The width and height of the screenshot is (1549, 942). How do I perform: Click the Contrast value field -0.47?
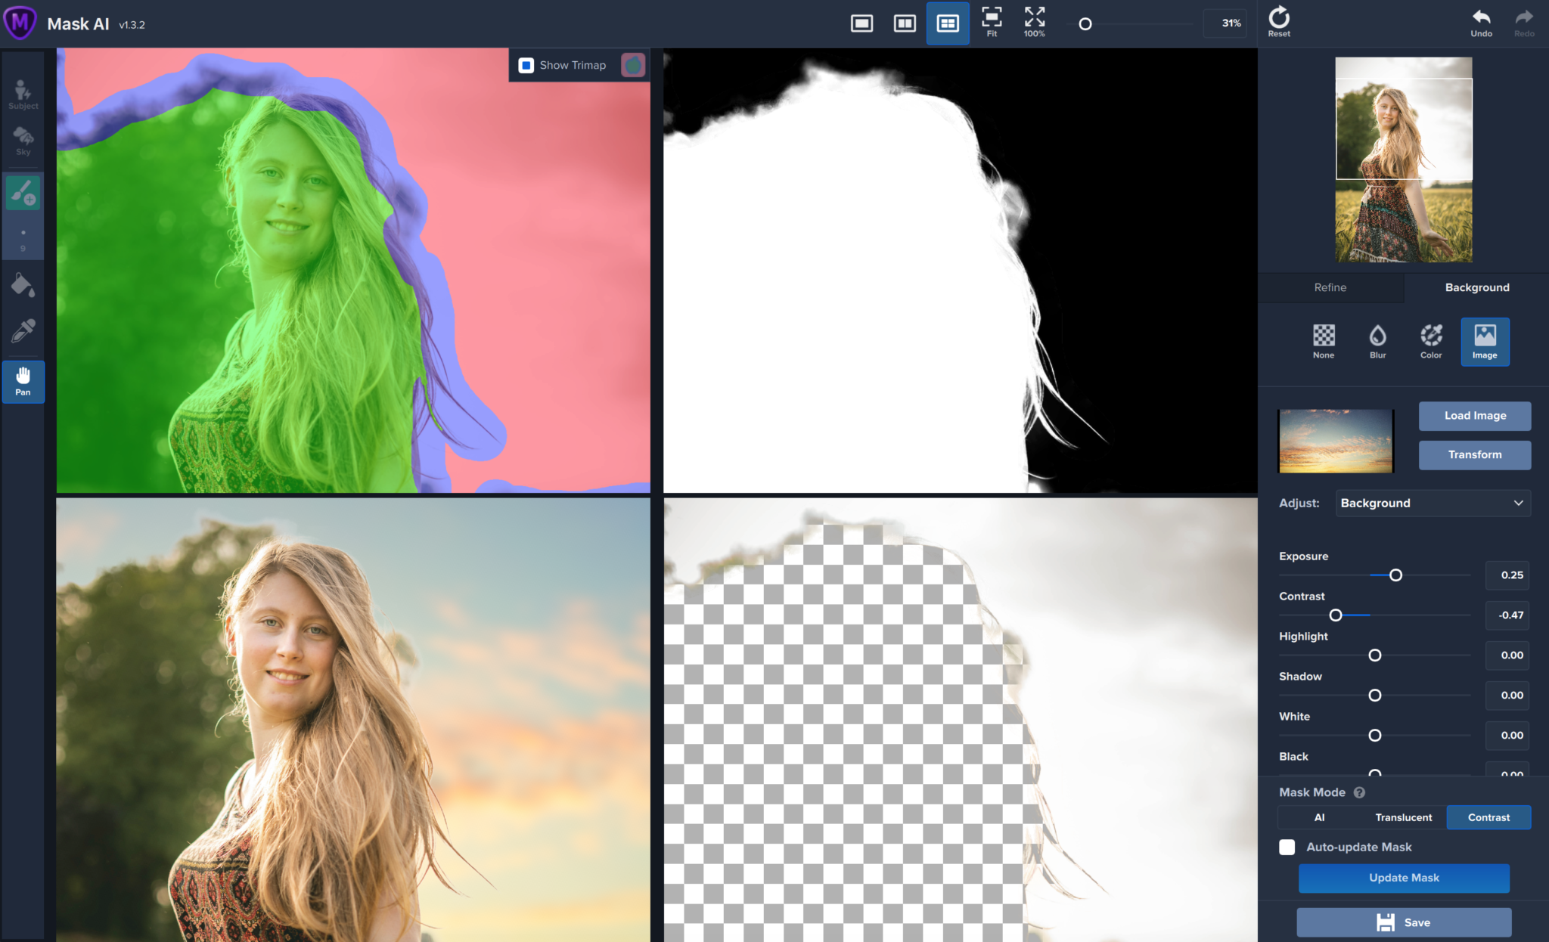[x=1507, y=615]
